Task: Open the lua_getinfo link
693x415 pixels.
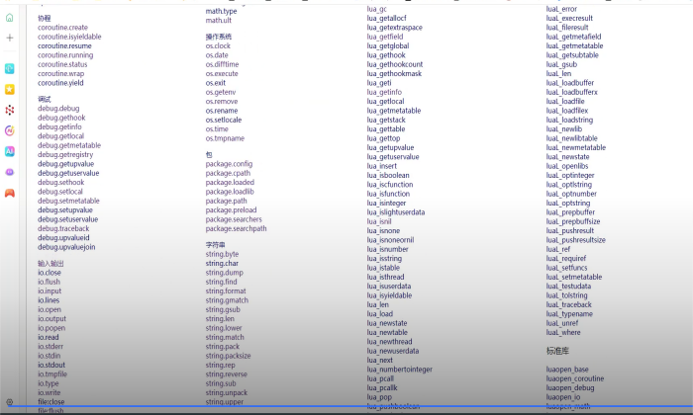Action: [384, 92]
